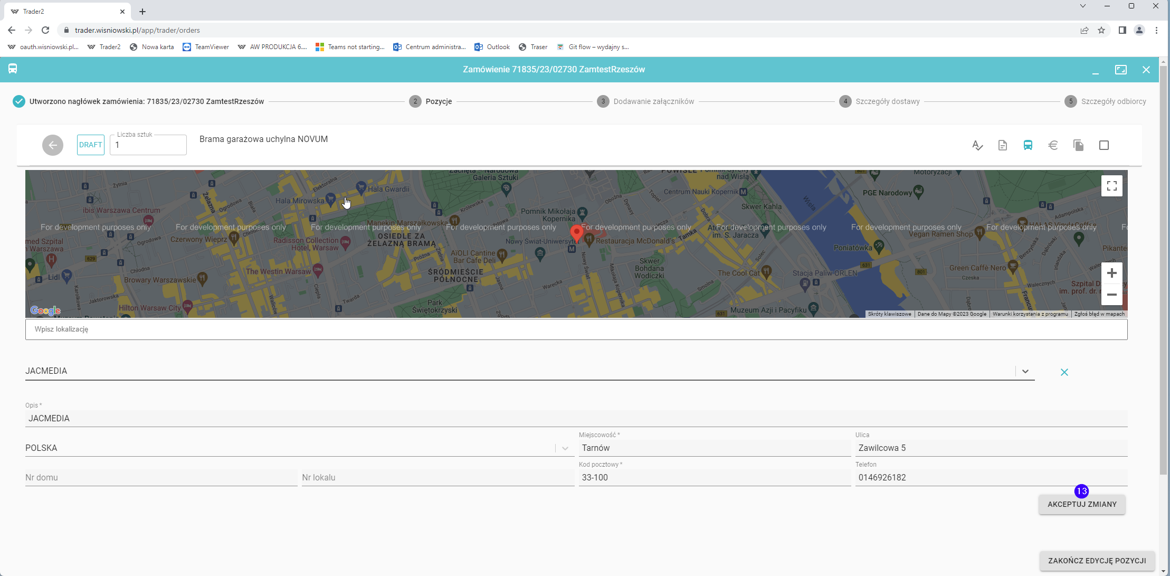Click the teal bus delivery icon

pyautogui.click(x=1028, y=145)
